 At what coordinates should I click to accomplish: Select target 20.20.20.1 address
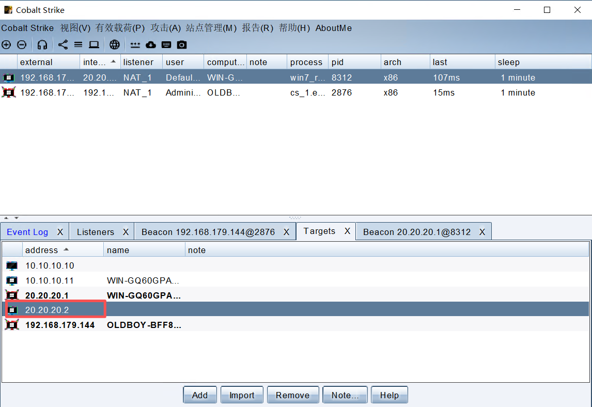click(x=47, y=295)
